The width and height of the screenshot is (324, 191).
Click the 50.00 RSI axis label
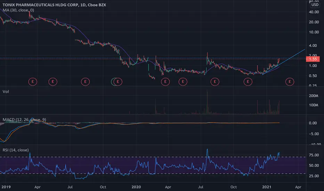pyautogui.click(x=314, y=165)
